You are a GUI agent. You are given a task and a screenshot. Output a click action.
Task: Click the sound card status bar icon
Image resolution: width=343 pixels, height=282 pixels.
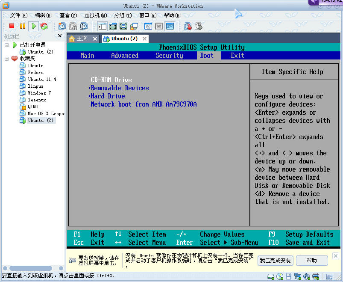[307, 276]
